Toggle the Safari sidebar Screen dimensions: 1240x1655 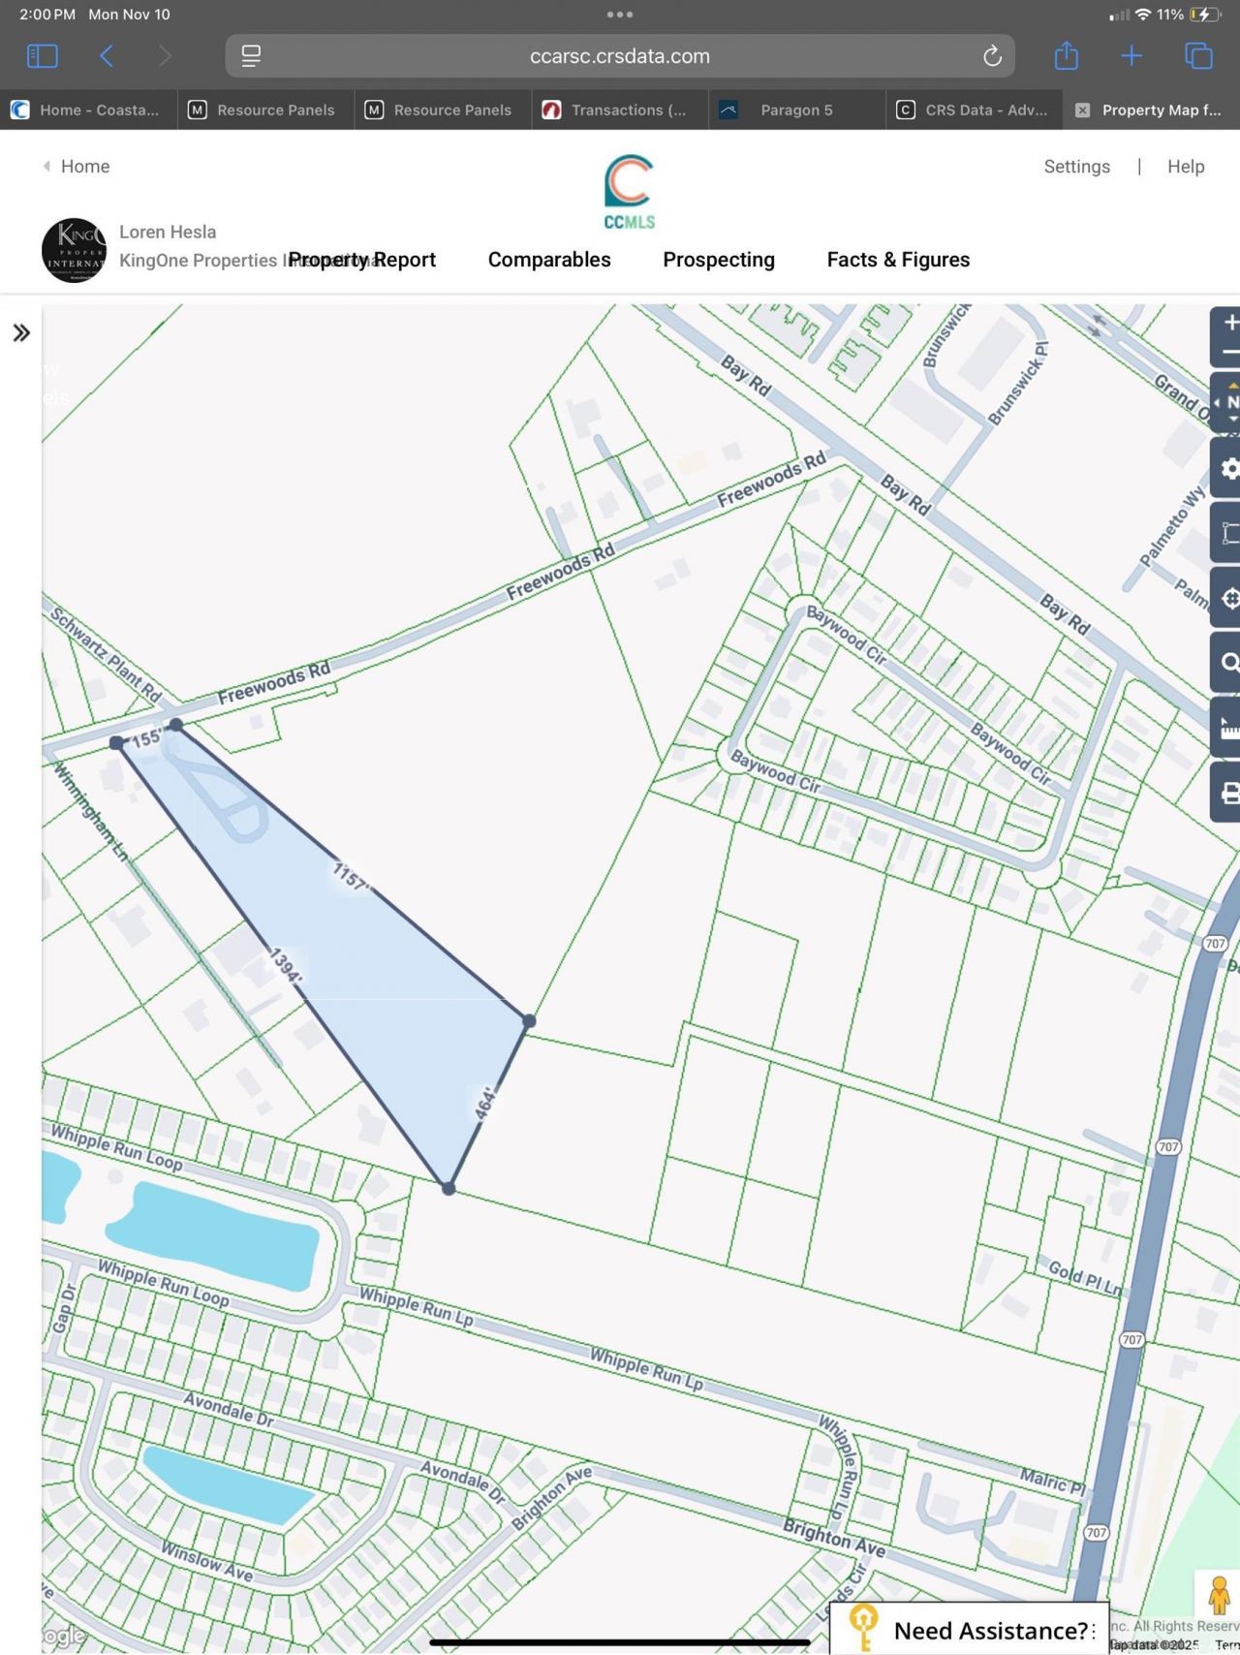(43, 56)
